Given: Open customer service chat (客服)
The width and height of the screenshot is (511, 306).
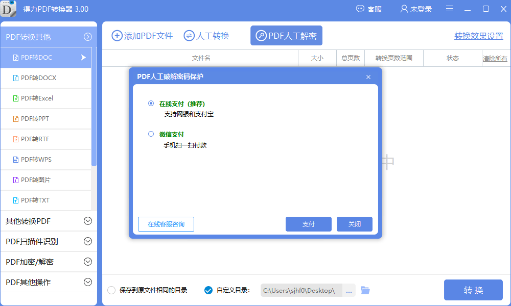Looking at the screenshot, I should pyautogui.click(x=368, y=9).
